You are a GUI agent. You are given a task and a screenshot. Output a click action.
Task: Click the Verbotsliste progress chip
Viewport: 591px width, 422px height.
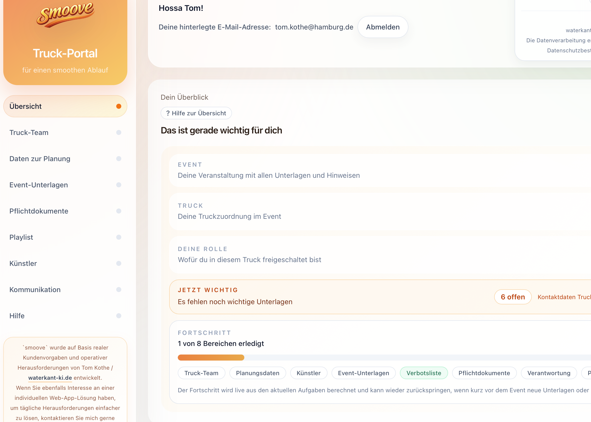tap(423, 373)
